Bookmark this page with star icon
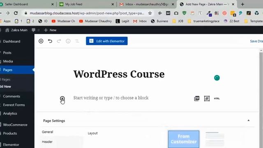 [150, 13]
